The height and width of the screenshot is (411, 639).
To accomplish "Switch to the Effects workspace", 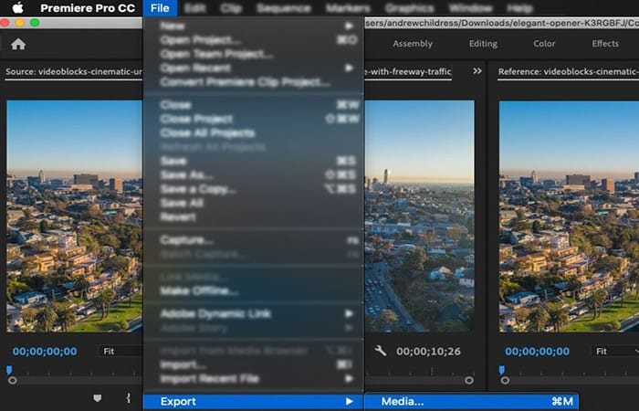I will [605, 44].
